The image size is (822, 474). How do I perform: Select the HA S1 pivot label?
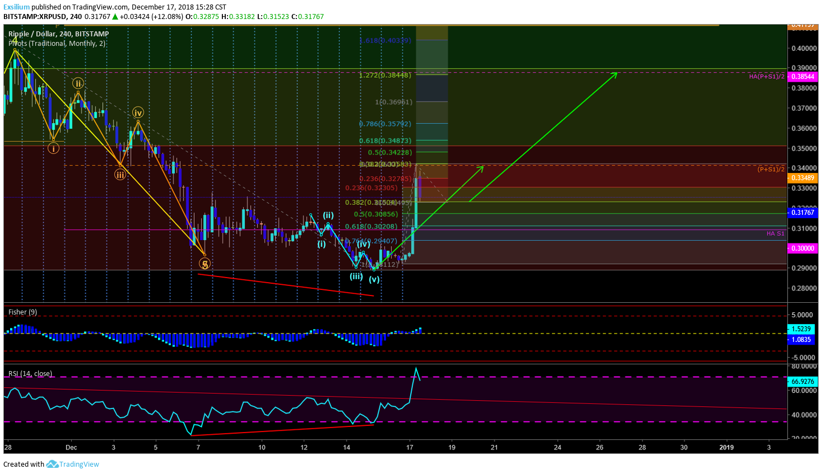point(775,233)
